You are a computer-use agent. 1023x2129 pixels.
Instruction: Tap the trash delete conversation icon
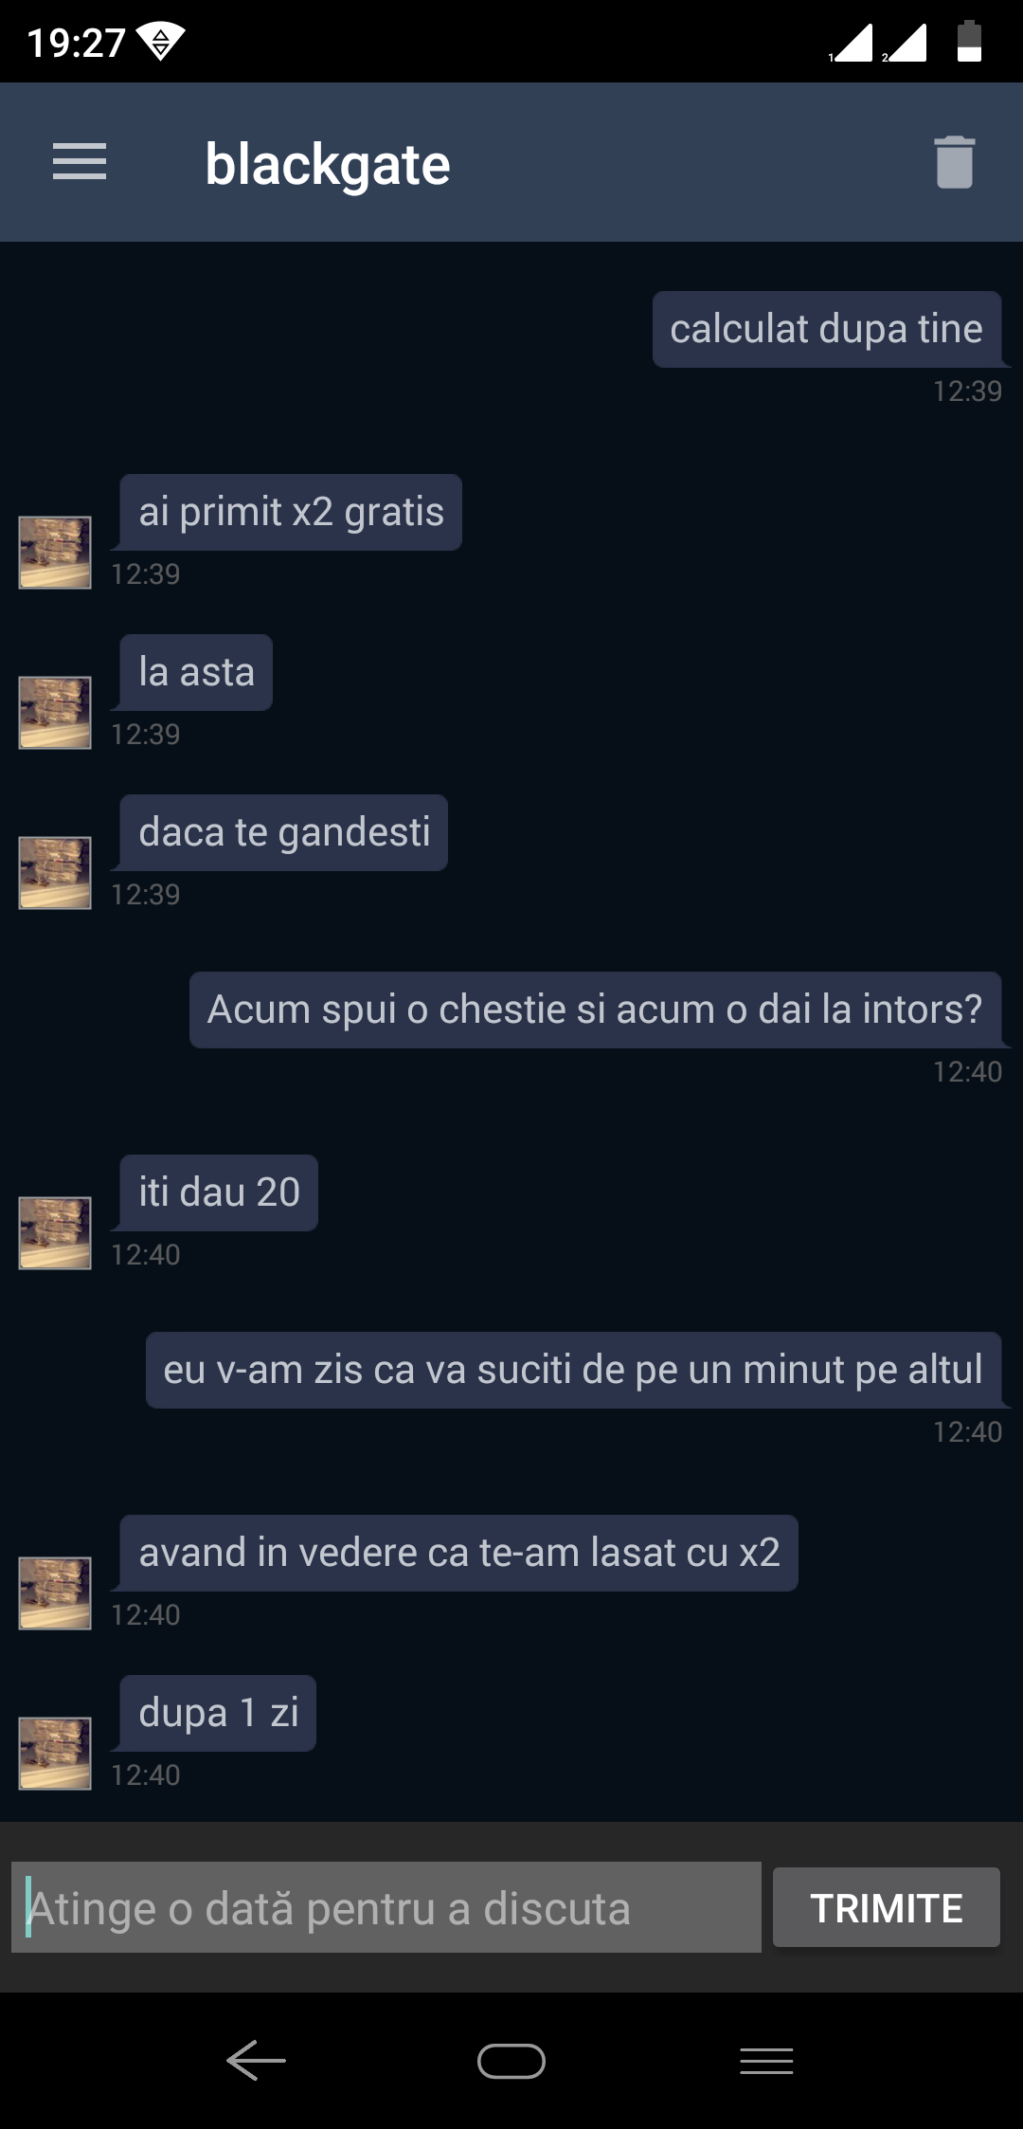click(954, 162)
